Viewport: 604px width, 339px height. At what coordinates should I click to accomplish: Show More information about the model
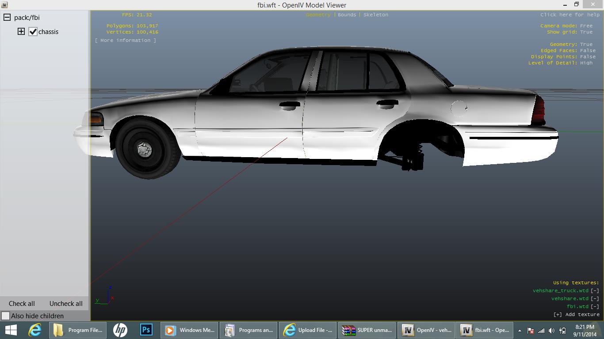coord(126,41)
